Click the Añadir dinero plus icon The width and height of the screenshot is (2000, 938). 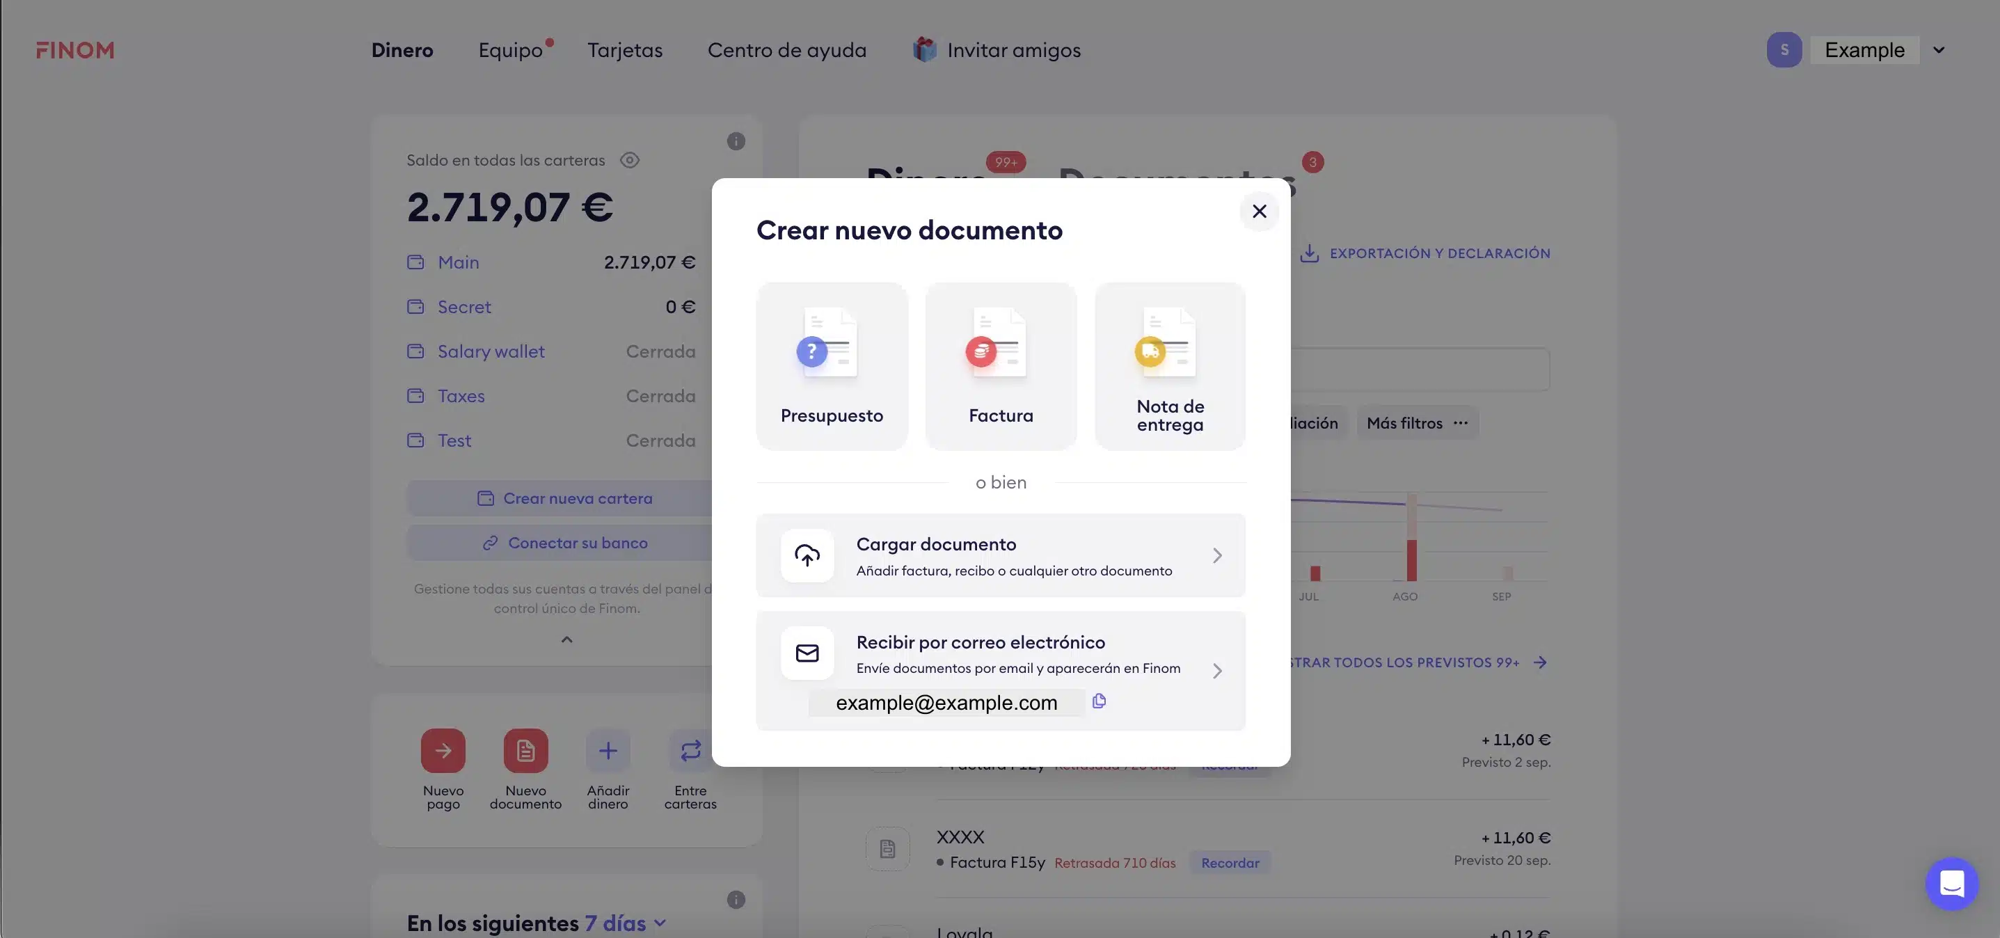click(608, 750)
